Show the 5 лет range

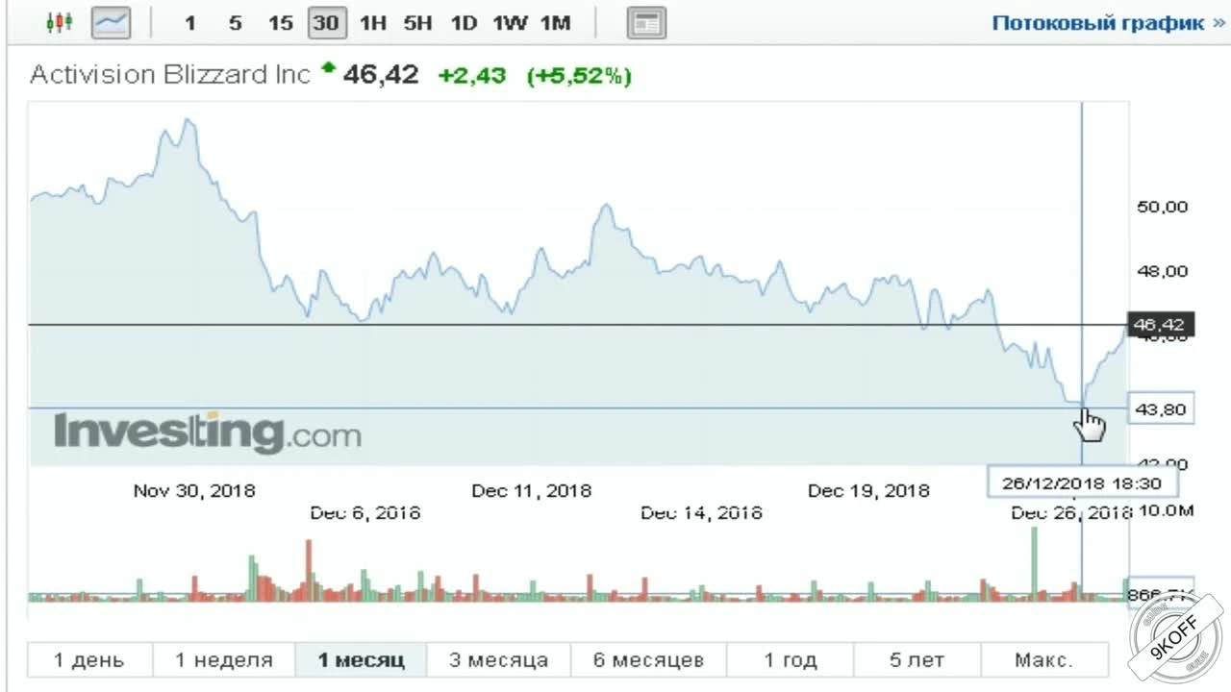917,660
